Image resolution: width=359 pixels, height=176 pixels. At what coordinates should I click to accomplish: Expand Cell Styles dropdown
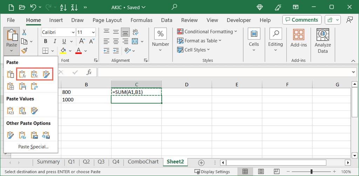tap(208, 50)
